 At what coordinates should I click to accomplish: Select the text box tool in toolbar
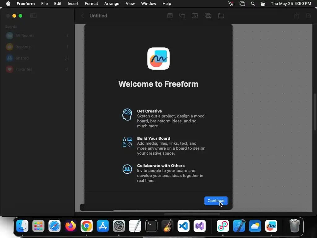195,16
